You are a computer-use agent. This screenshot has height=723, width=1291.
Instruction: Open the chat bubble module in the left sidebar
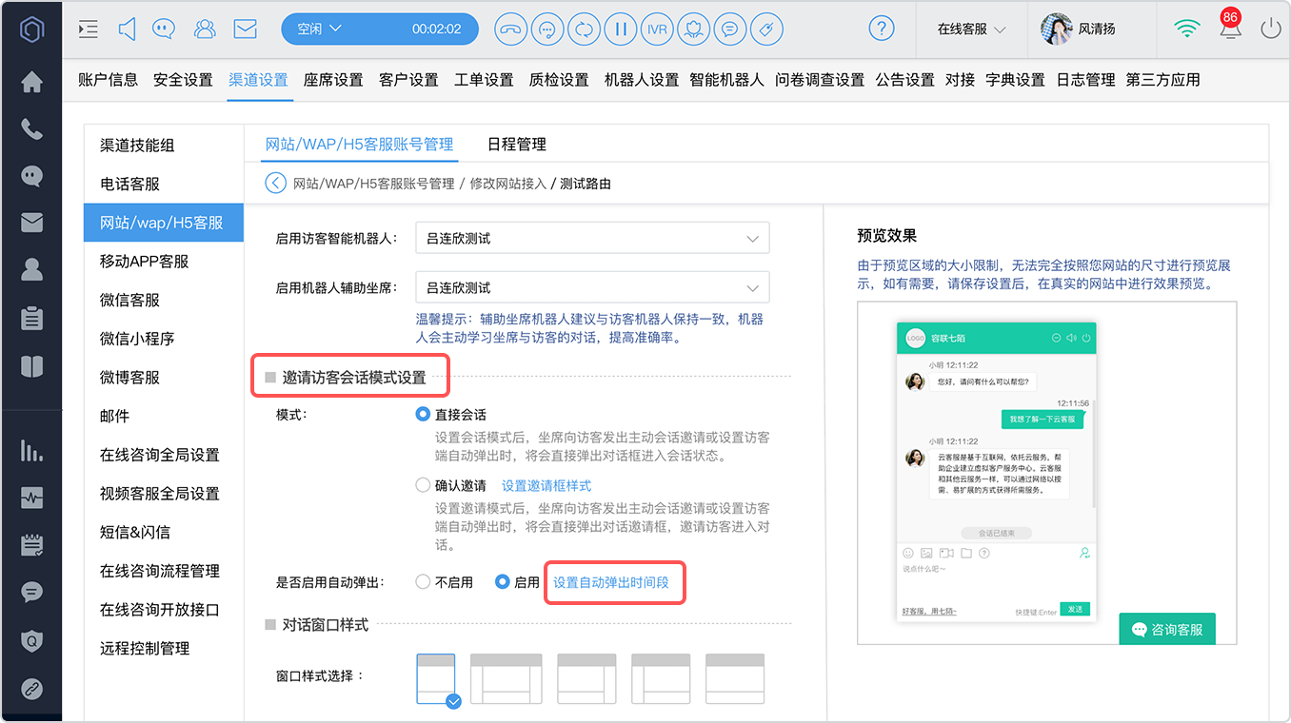(31, 176)
